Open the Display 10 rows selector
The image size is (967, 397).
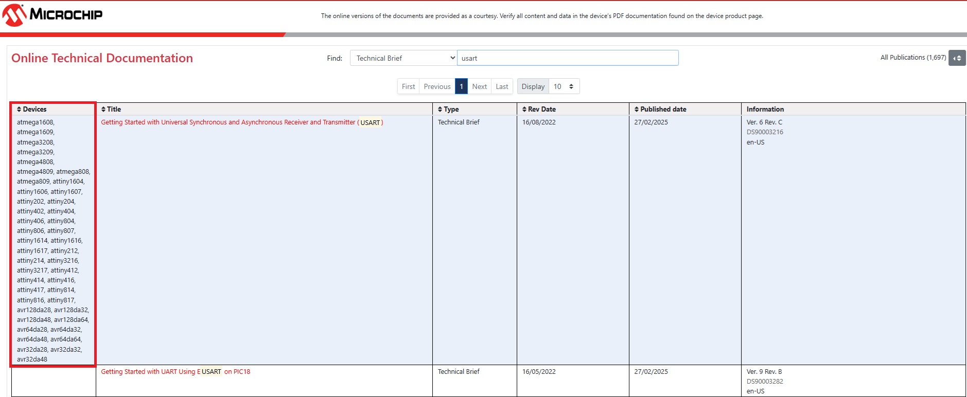(564, 86)
